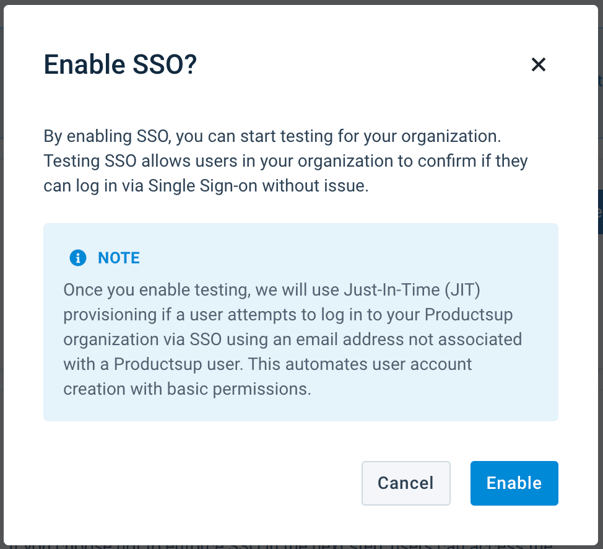The image size is (603, 549).
Task: Cancel enabling SSO
Action: 406,483
